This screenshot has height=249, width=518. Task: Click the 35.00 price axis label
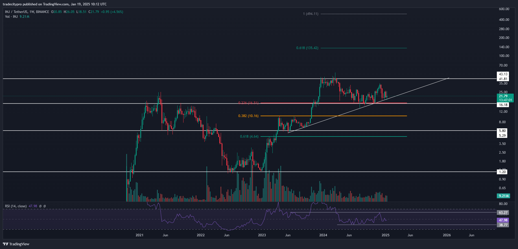503,83
